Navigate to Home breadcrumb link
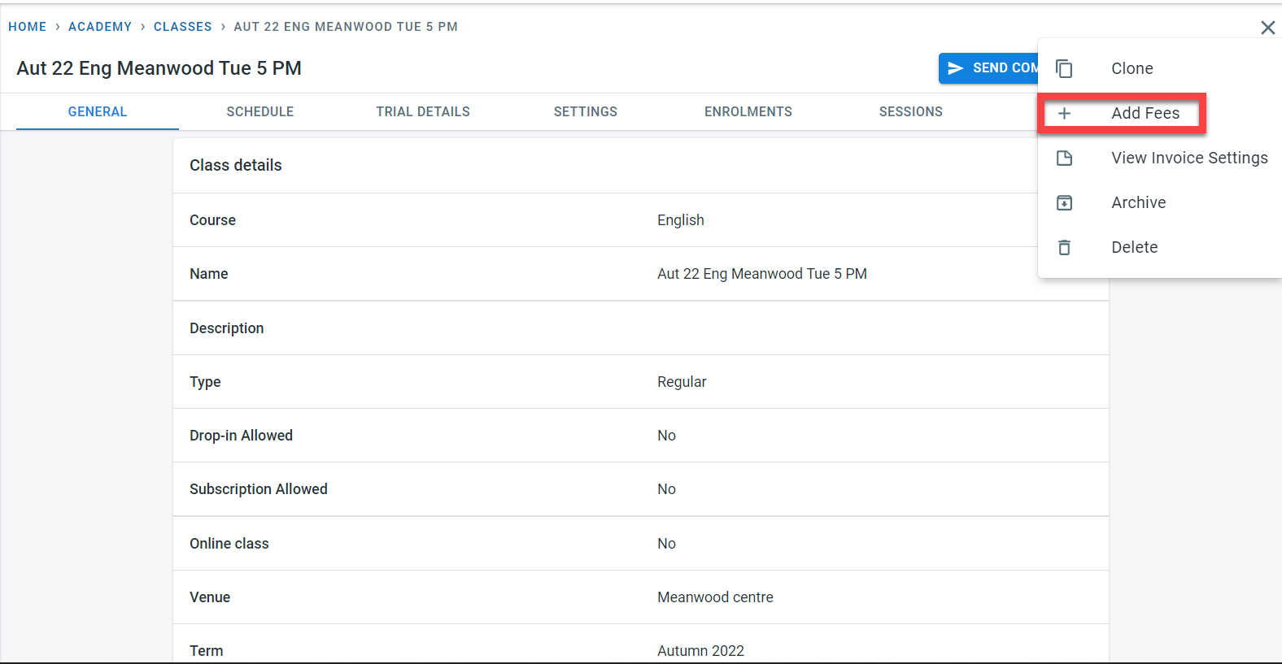1282x664 pixels. click(x=28, y=27)
